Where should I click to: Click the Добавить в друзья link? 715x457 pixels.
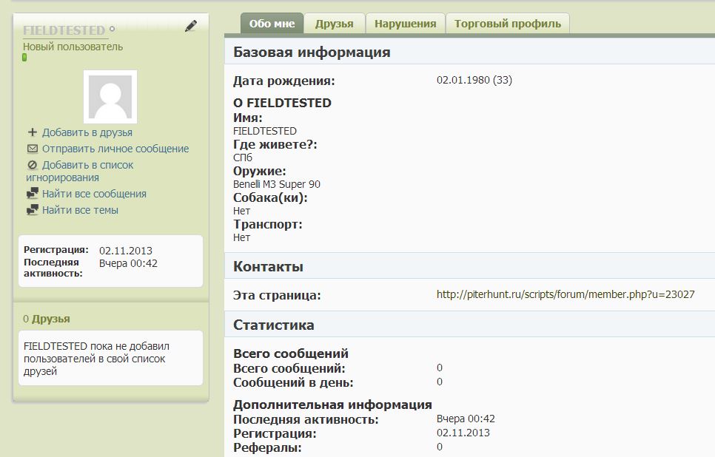[87, 132]
